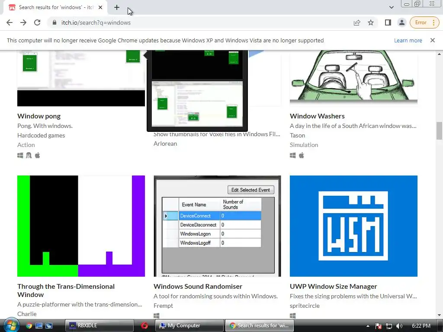The height and width of the screenshot is (332, 443).
Task: Open the Window pong game title
Action: pos(39,116)
